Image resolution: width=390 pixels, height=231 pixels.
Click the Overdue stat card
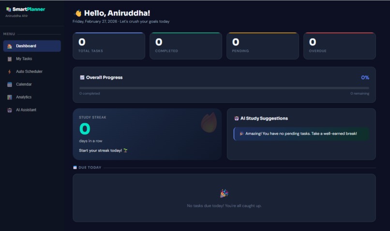tap(340, 46)
